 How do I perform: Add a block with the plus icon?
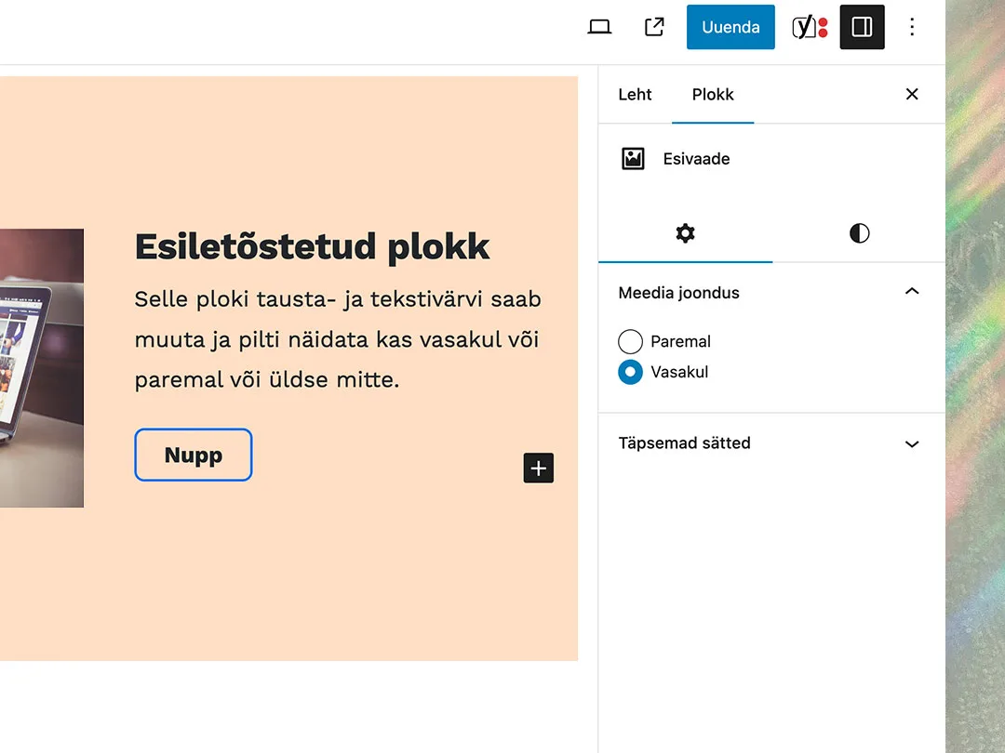(539, 468)
